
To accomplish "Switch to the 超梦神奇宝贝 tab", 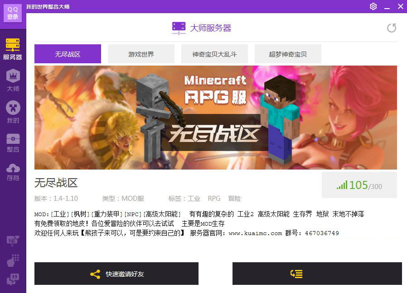I will (288, 54).
